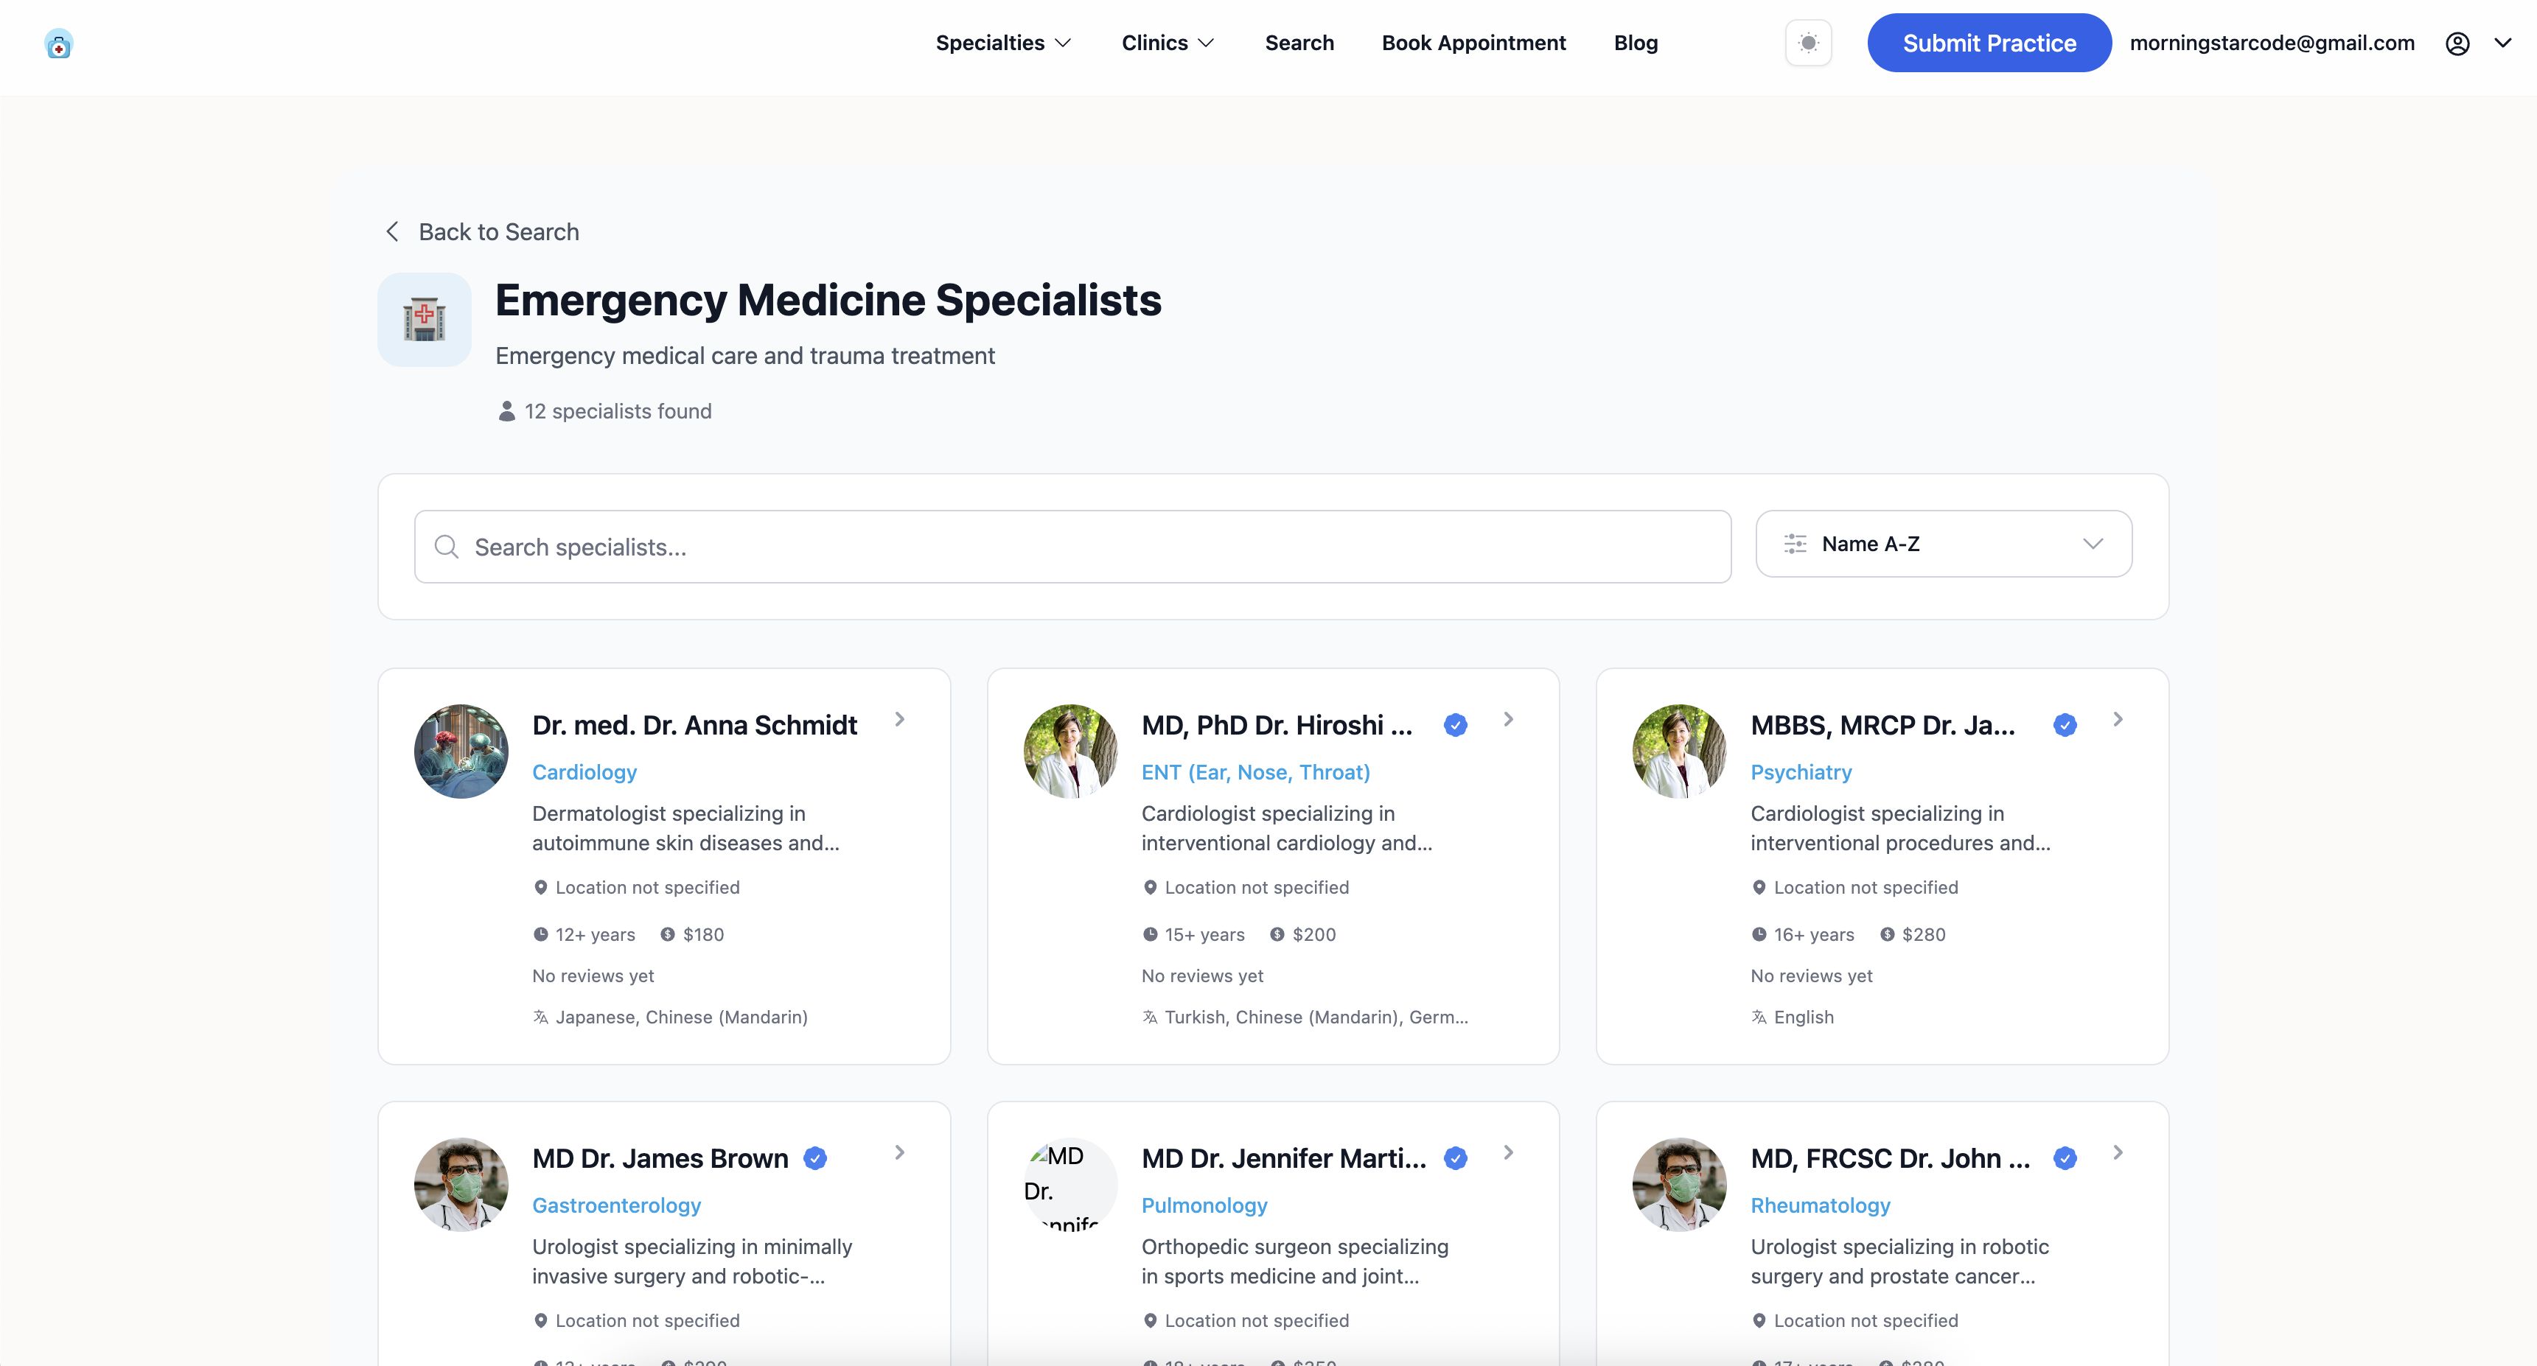Click verified badge next to Dr. James Brown

(814, 1158)
